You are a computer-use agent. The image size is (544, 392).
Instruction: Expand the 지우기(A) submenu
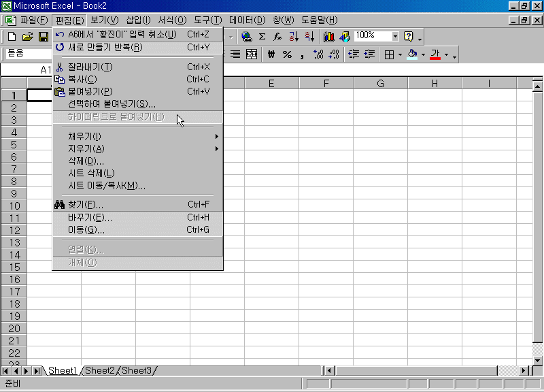tap(138, 148)
